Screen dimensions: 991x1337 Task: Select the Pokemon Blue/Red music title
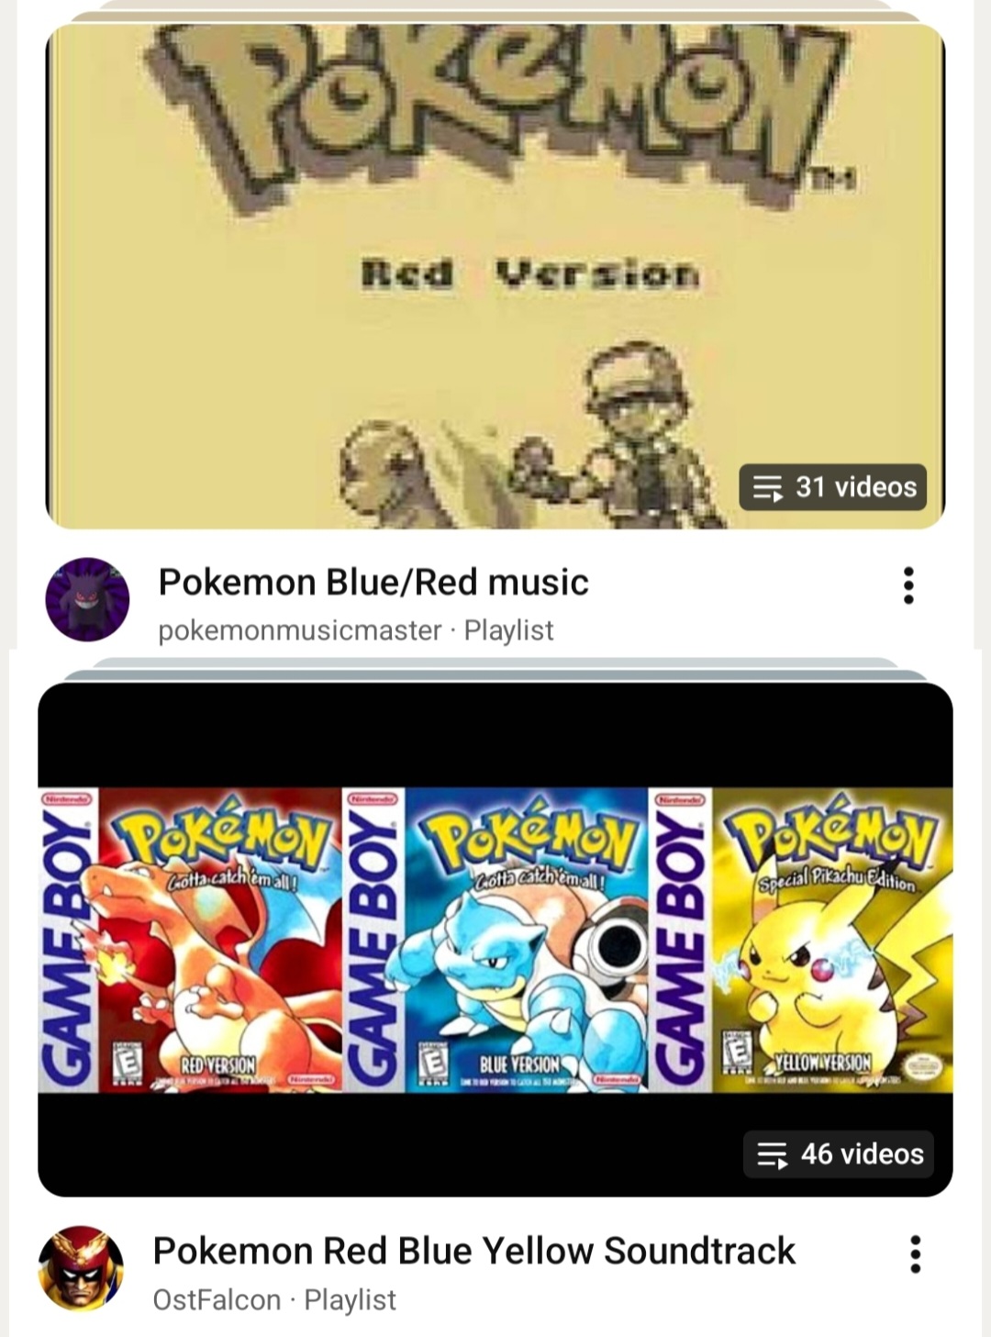pos(373,582)
